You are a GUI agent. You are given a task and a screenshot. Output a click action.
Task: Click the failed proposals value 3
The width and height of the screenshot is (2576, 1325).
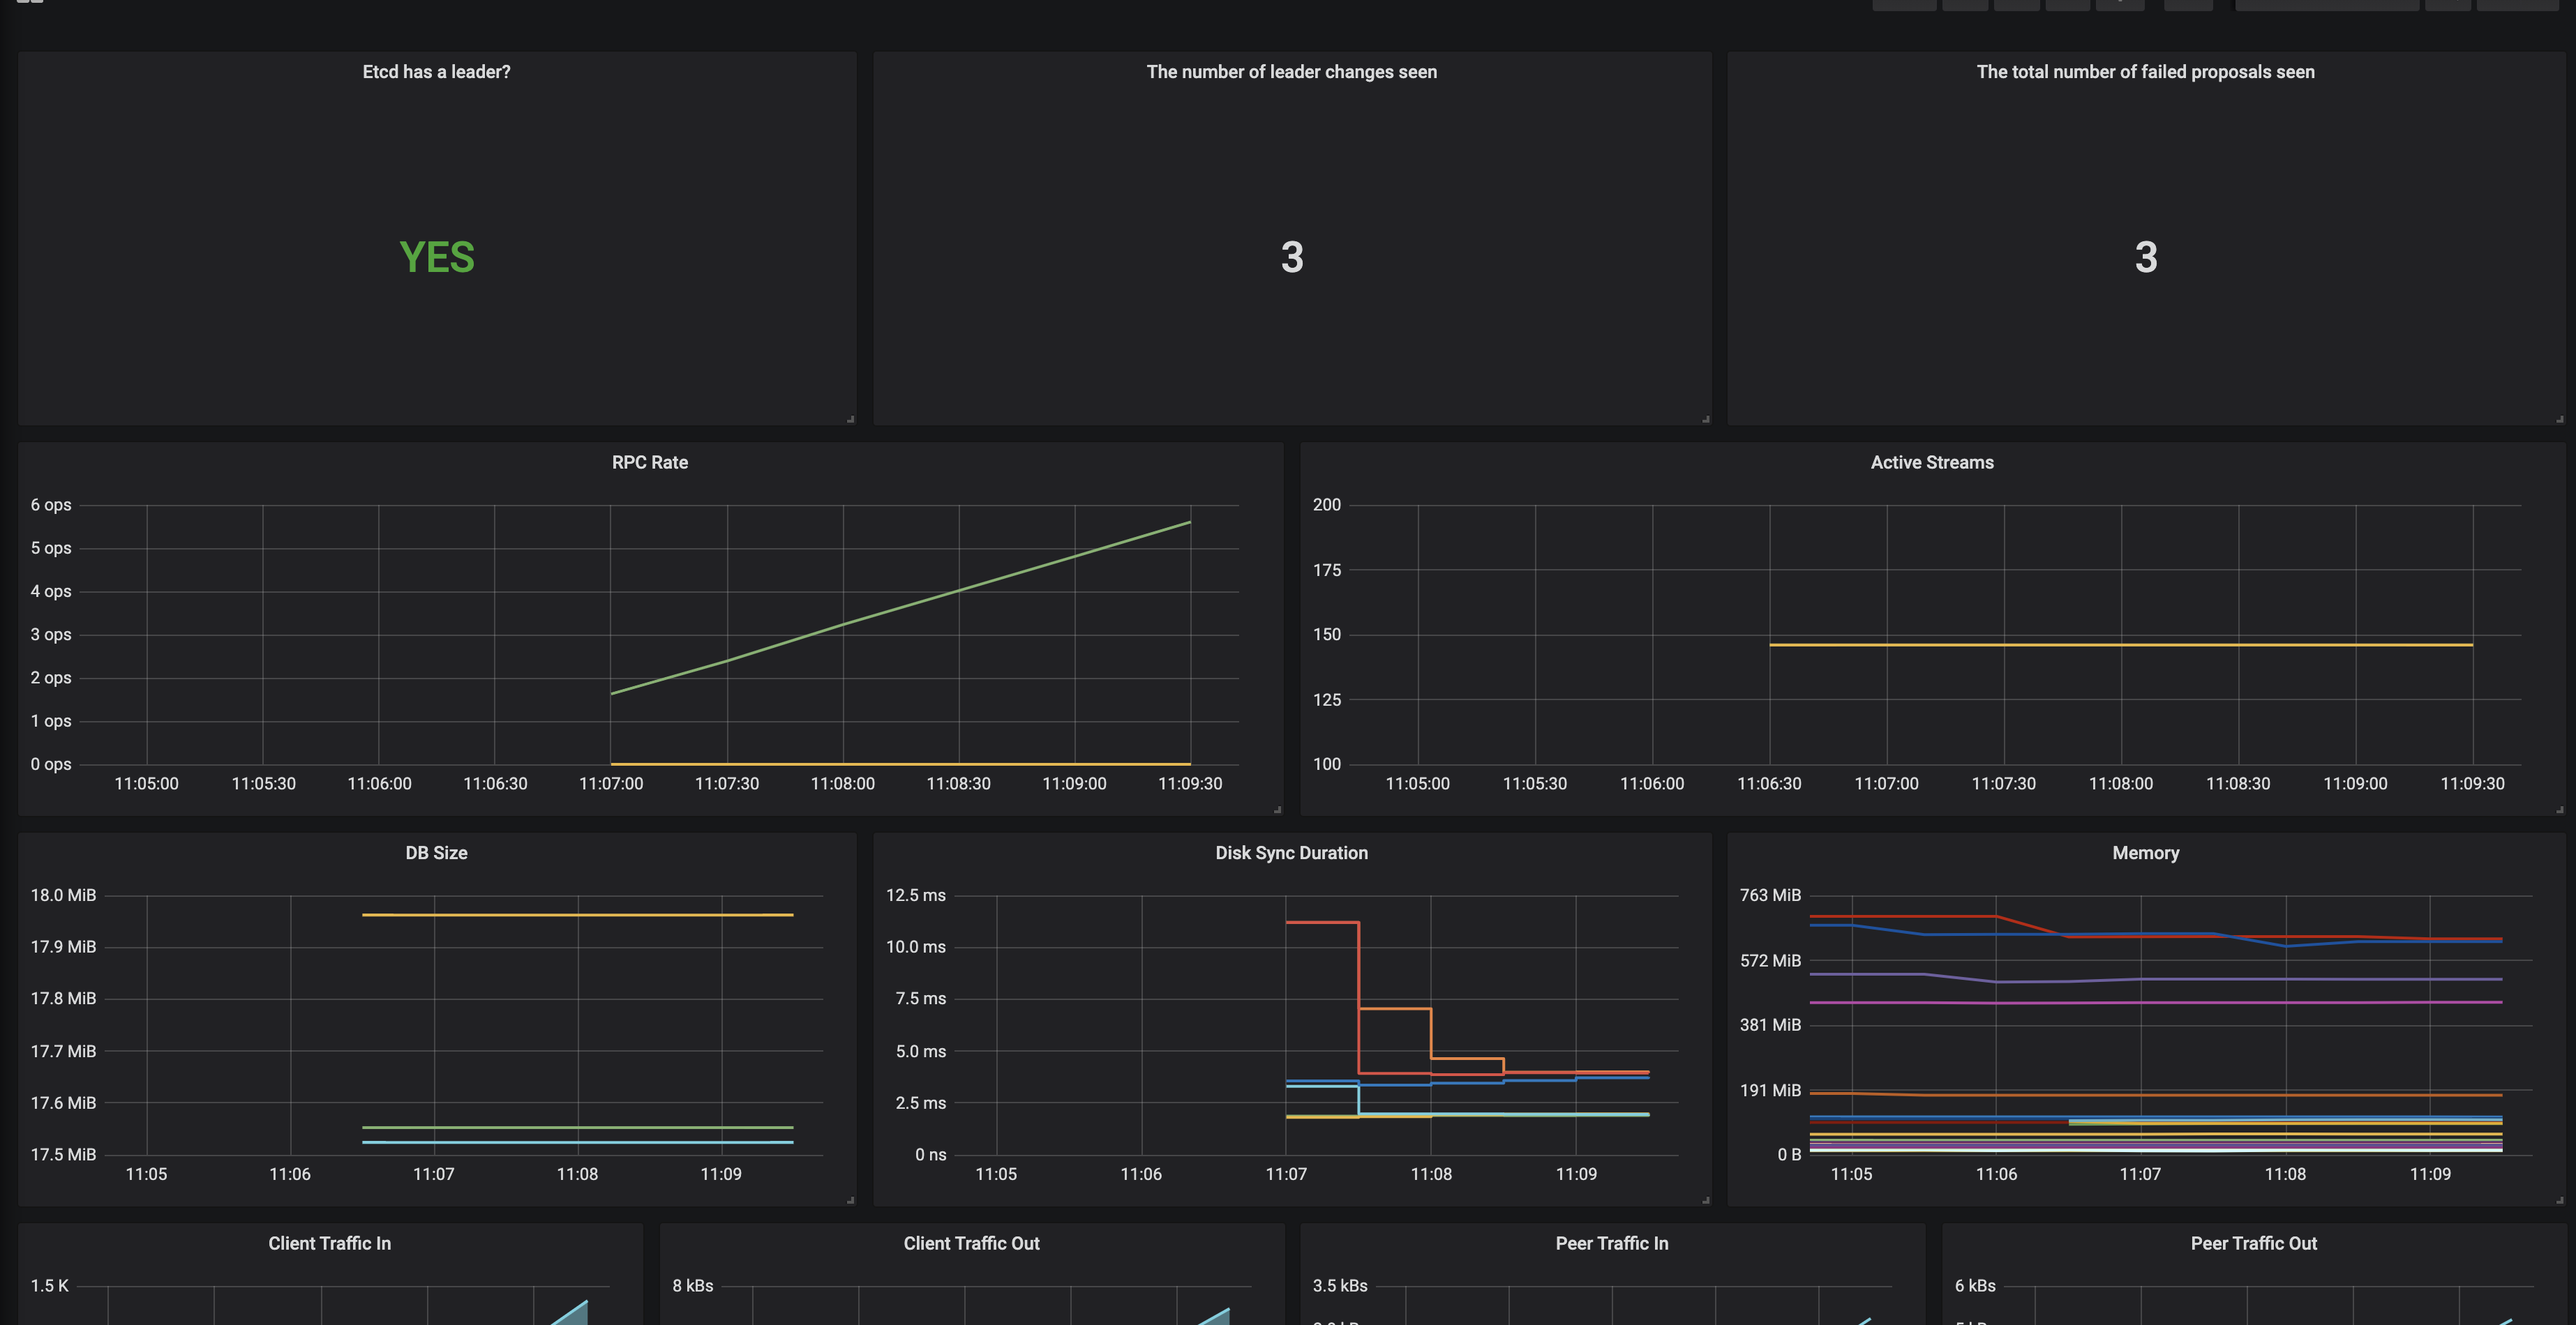[2146, 258]
